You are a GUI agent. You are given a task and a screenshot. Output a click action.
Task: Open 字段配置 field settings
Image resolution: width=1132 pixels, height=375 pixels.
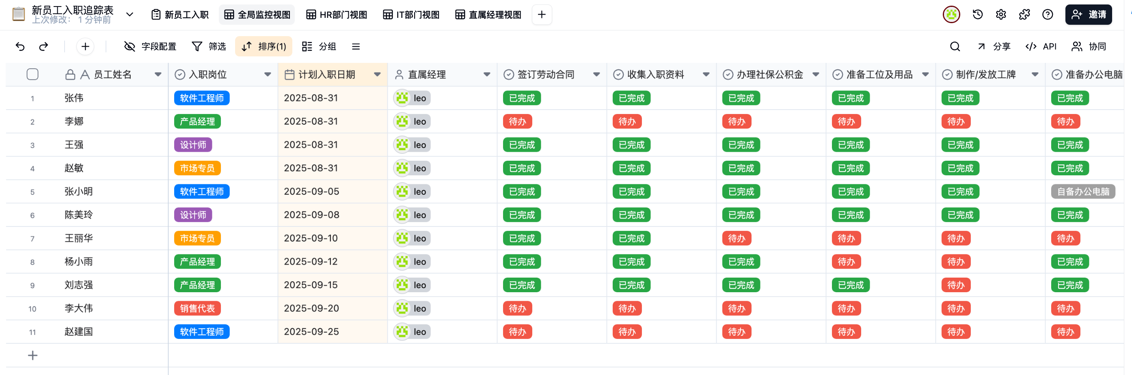150,47
